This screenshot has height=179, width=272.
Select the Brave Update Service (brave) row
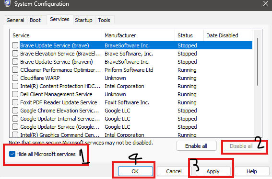click(x=136, y=45)
